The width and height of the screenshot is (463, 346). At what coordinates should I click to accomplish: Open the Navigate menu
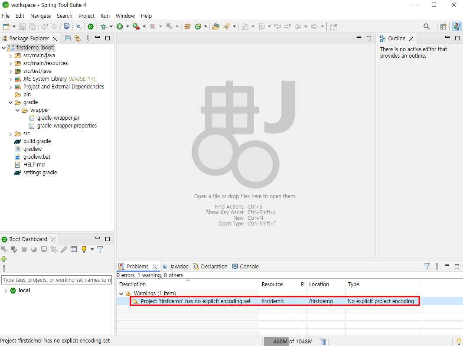pyautogui.click(x=40, y=16)
